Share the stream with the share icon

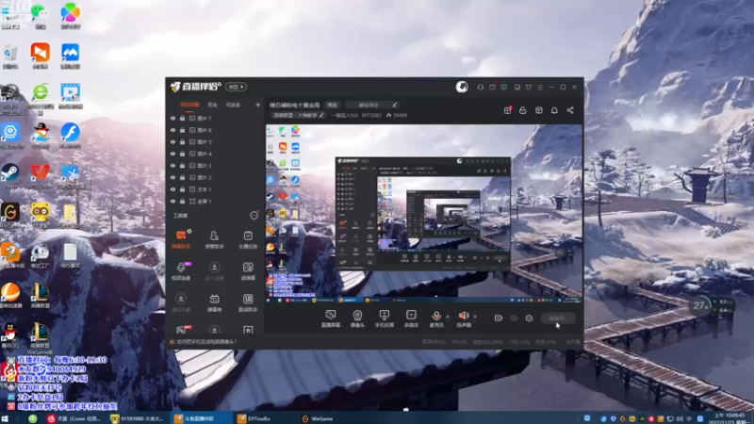[570, 110]
